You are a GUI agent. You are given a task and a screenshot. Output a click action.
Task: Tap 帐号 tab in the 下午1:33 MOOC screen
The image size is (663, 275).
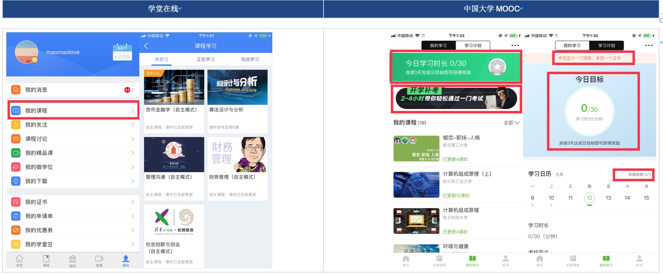(506, 261)
